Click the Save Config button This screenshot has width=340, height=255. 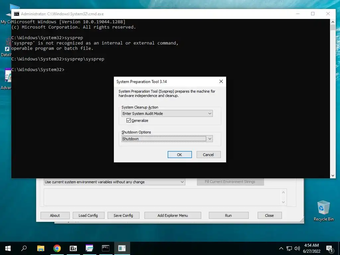click(123, 215)
